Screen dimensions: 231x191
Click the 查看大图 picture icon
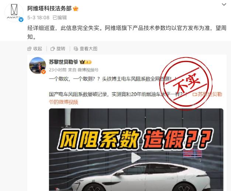coord(76,49)
